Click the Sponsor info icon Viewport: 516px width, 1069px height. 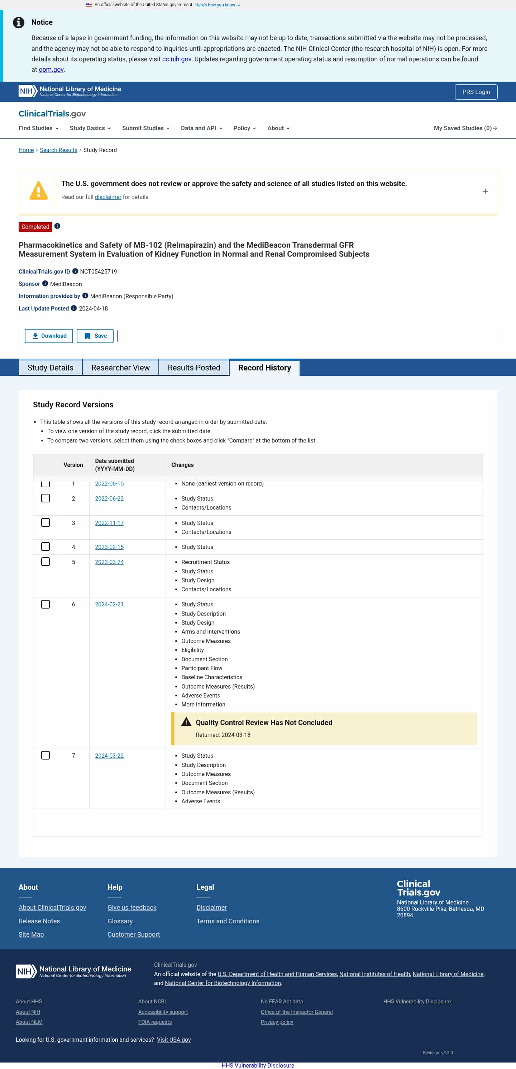[x=45, y=284]
